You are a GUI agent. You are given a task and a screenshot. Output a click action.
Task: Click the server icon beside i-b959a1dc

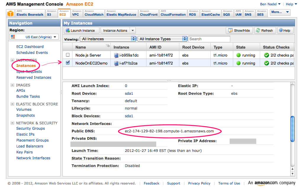click(116, 55)
